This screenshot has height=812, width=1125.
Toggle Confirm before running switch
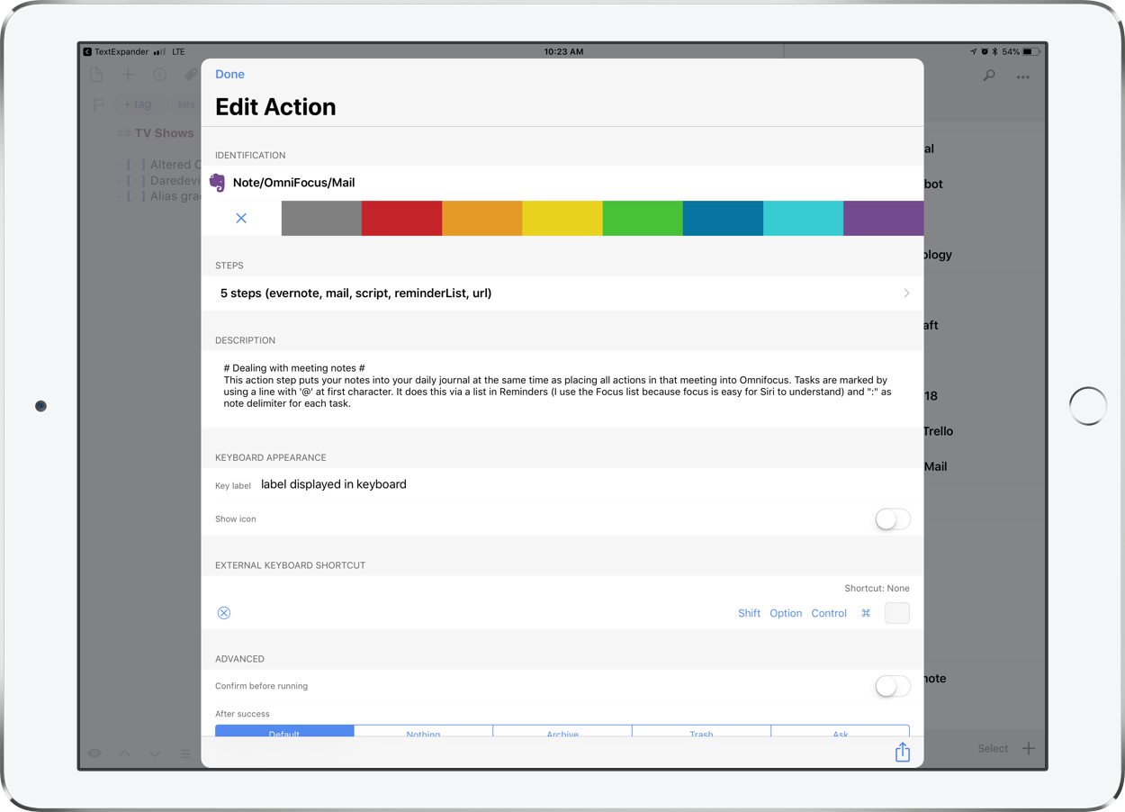tap(893, 686)
